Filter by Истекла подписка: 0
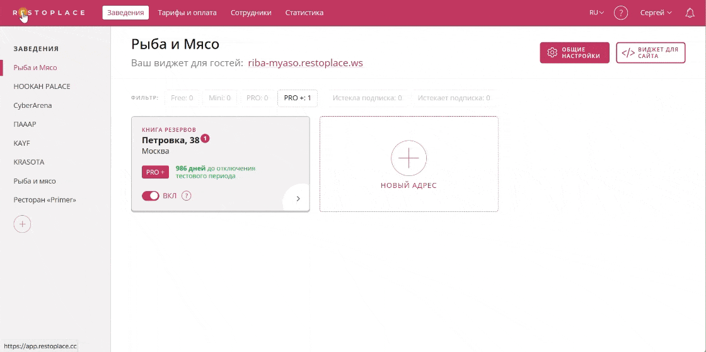This screenshot has width=706, height=352. coord(367,98)
